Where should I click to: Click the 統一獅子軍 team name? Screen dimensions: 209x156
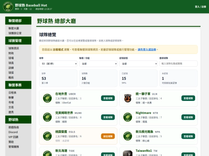[x=143, y=94]
